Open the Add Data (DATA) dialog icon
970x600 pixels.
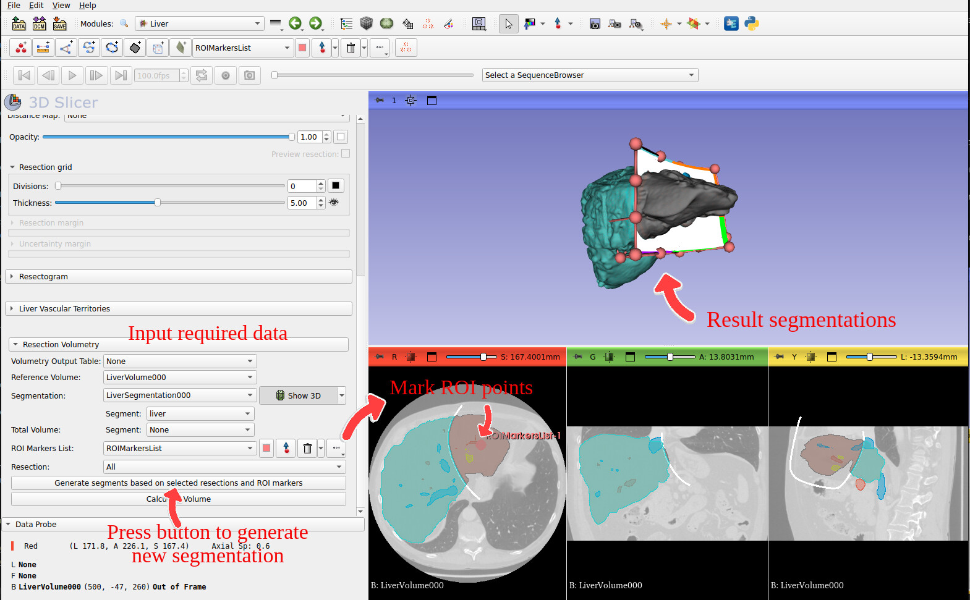tap(19, 23)
